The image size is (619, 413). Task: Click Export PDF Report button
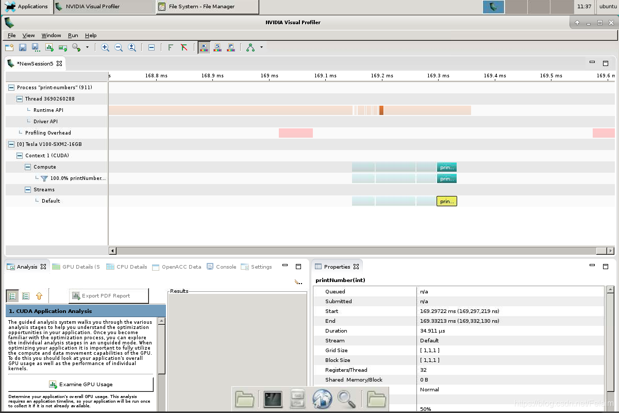(x=109, y=296)
